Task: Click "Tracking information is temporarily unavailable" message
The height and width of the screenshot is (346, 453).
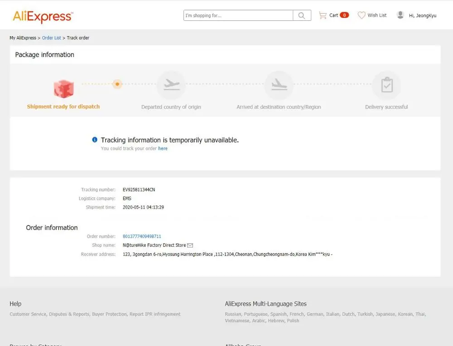Action: point(170,140)
